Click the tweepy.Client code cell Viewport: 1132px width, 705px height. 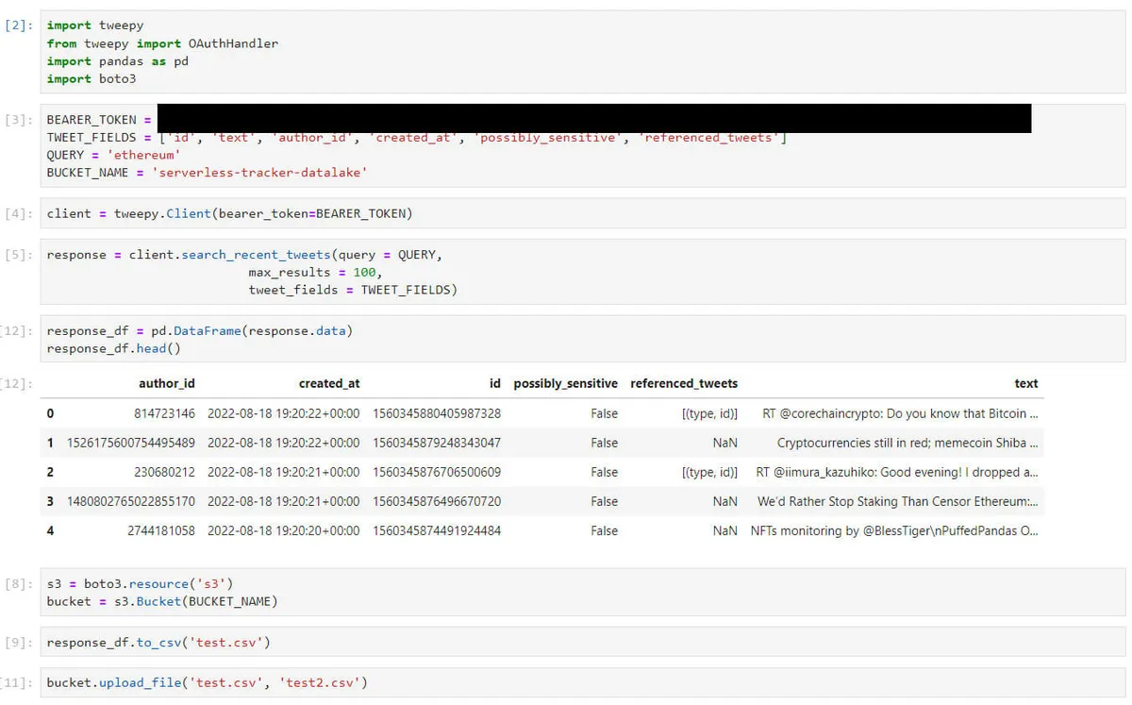pos(583,213)
